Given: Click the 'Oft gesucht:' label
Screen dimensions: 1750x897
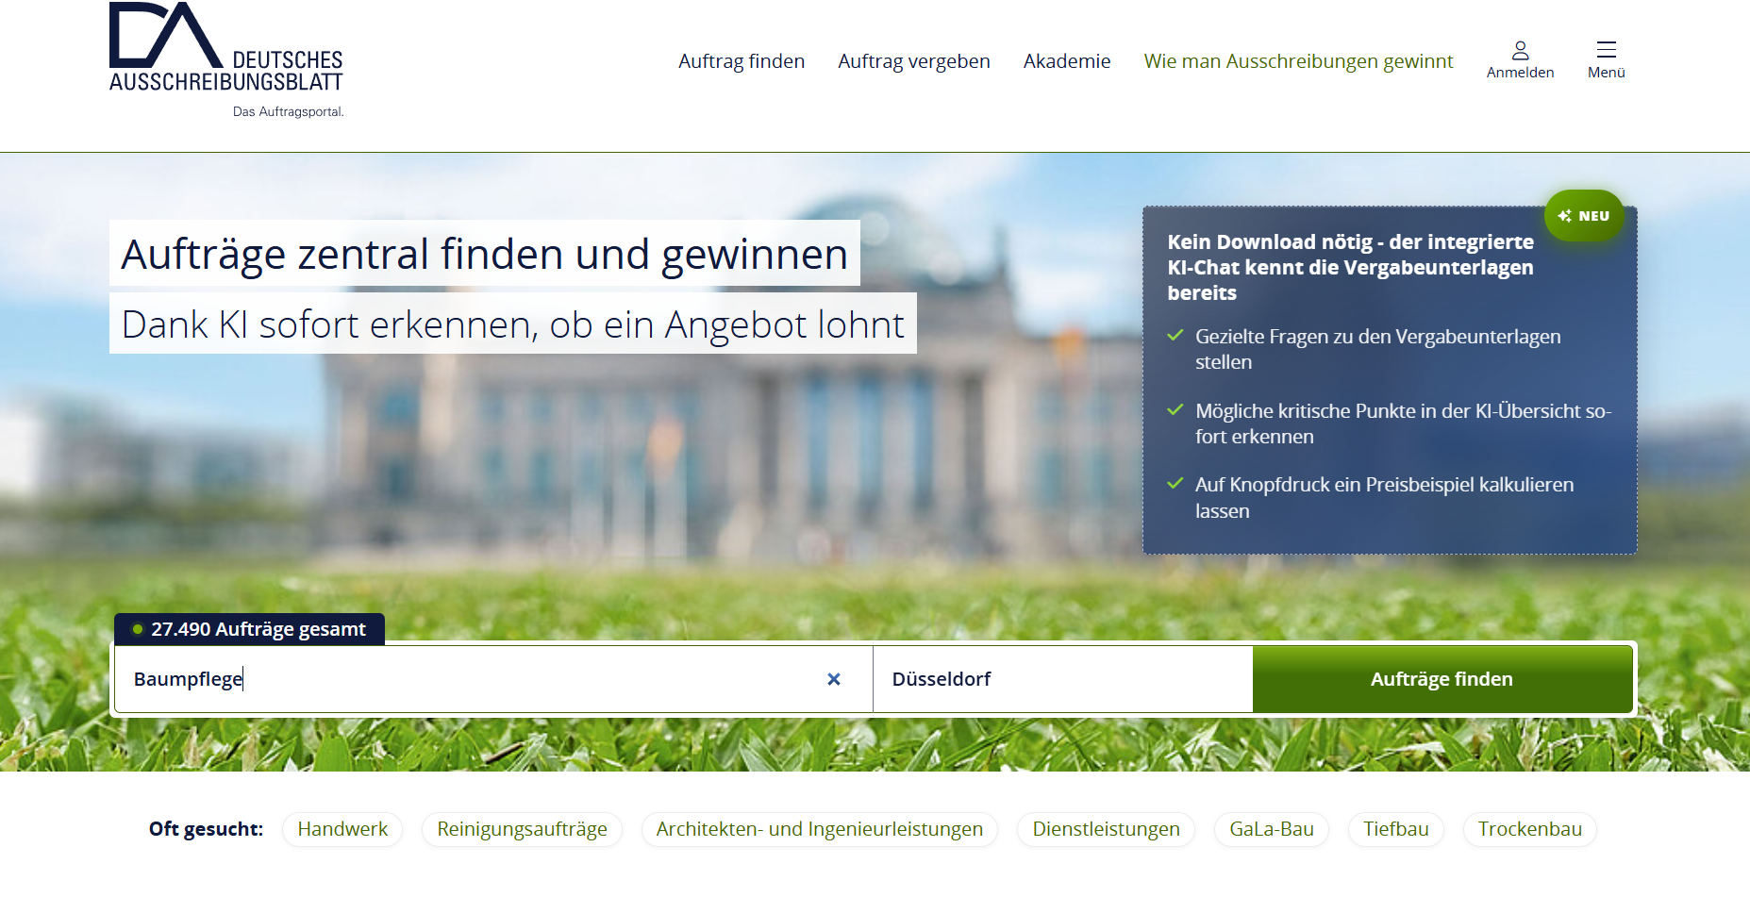Looking at the screenshot, I should (x=206, y=829).
